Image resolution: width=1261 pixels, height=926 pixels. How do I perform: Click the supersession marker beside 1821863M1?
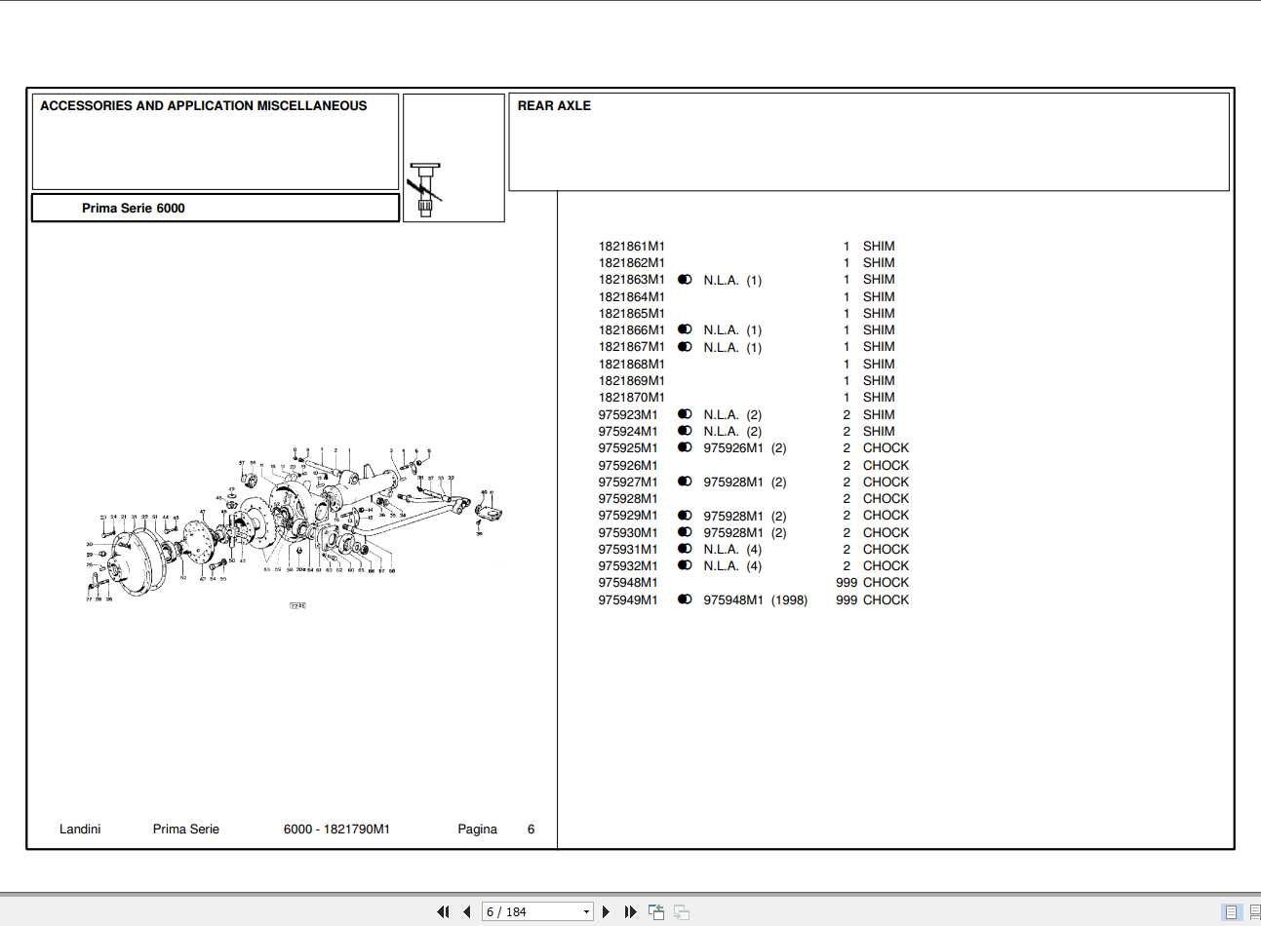[x=685, y=280]
